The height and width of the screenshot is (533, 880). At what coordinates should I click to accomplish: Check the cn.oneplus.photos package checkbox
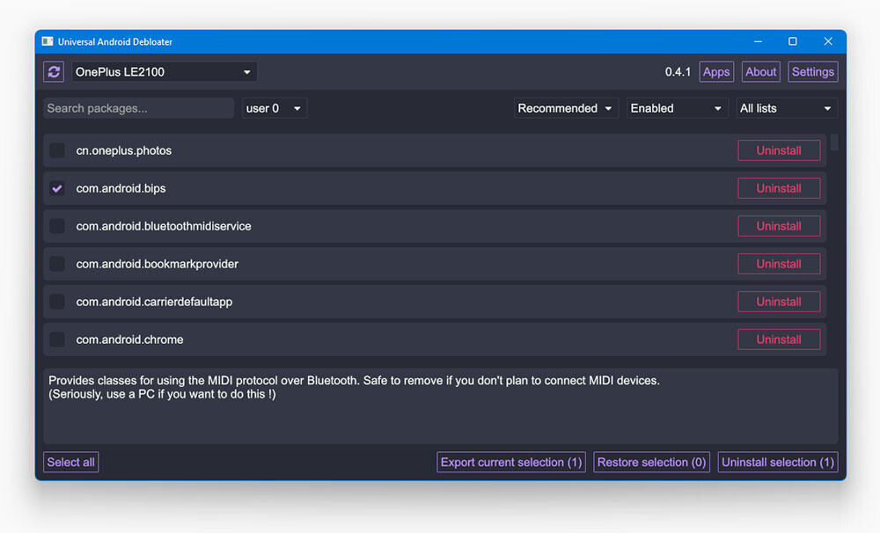coord(57,150)
